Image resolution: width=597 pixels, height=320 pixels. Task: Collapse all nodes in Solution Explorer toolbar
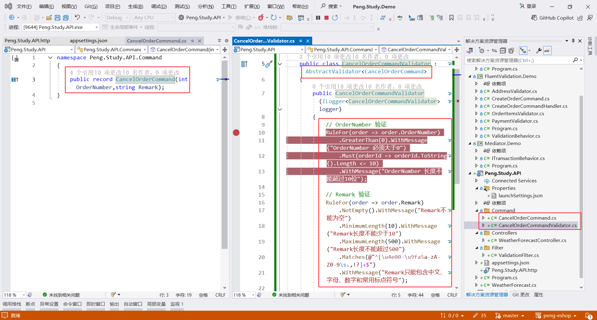tap(503, 50)
